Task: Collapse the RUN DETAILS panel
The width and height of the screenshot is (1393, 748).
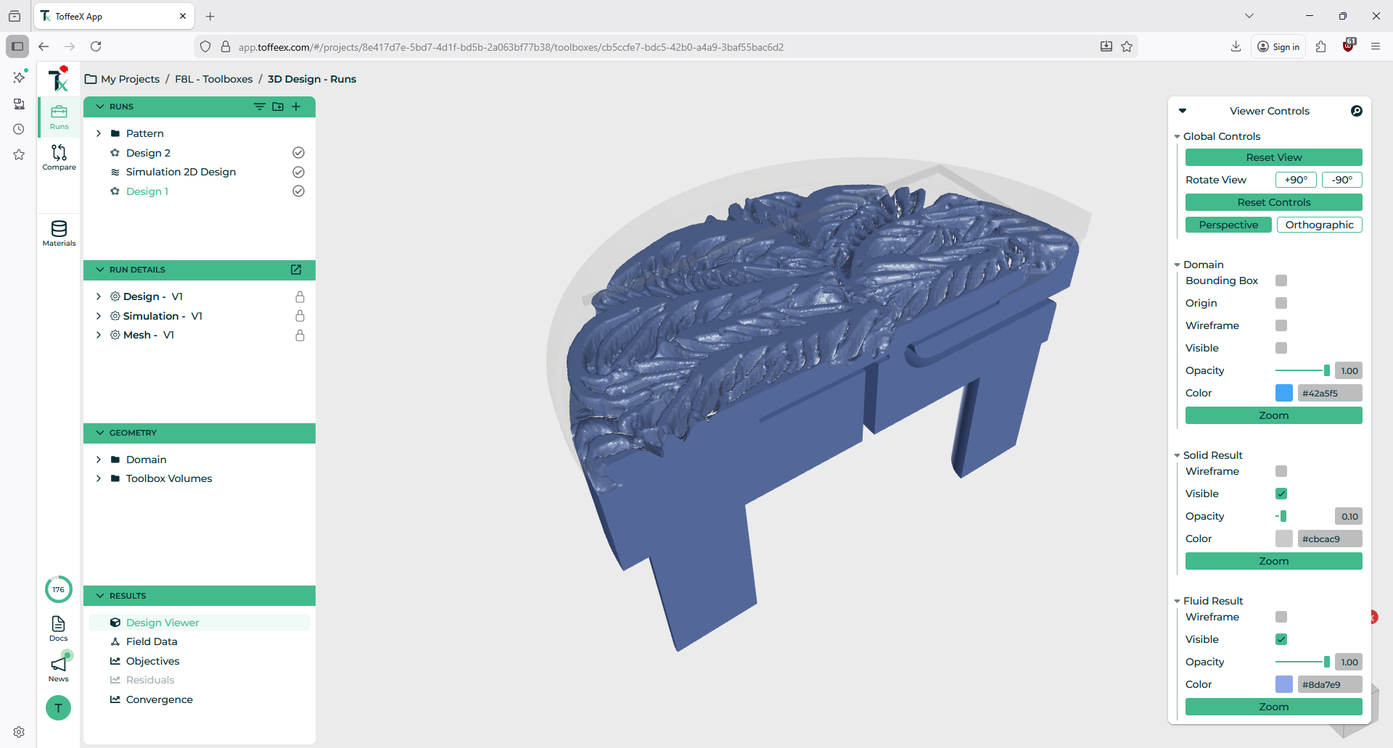Action: [100, 270]
